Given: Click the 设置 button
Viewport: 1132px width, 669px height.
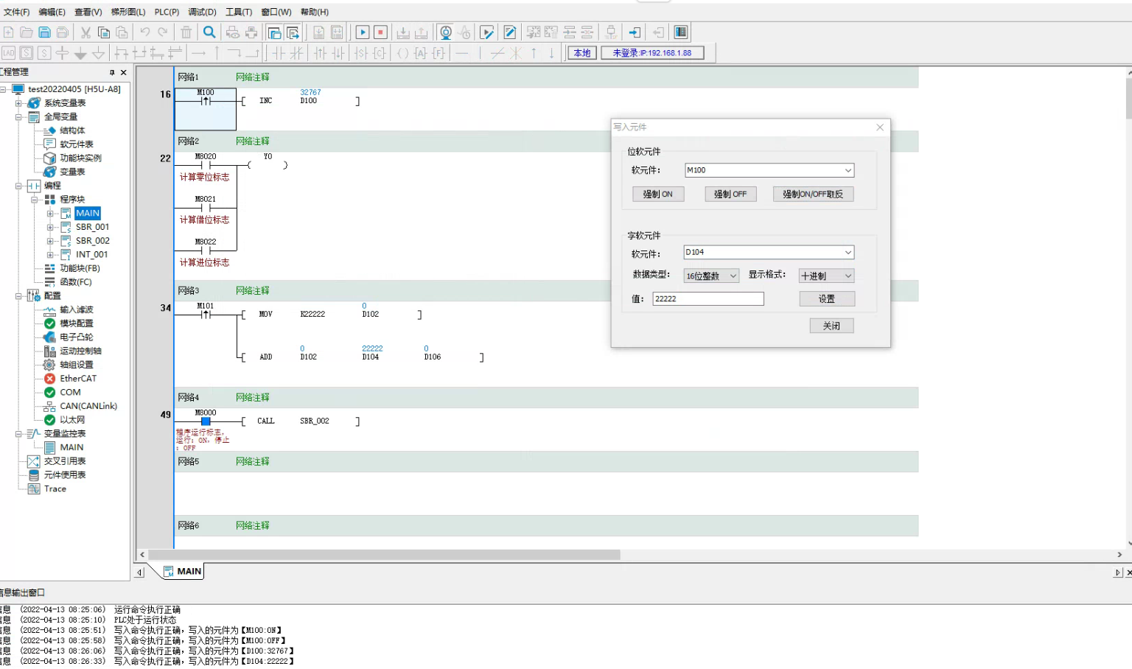Looking at the screenshot, I should [827, 298].
